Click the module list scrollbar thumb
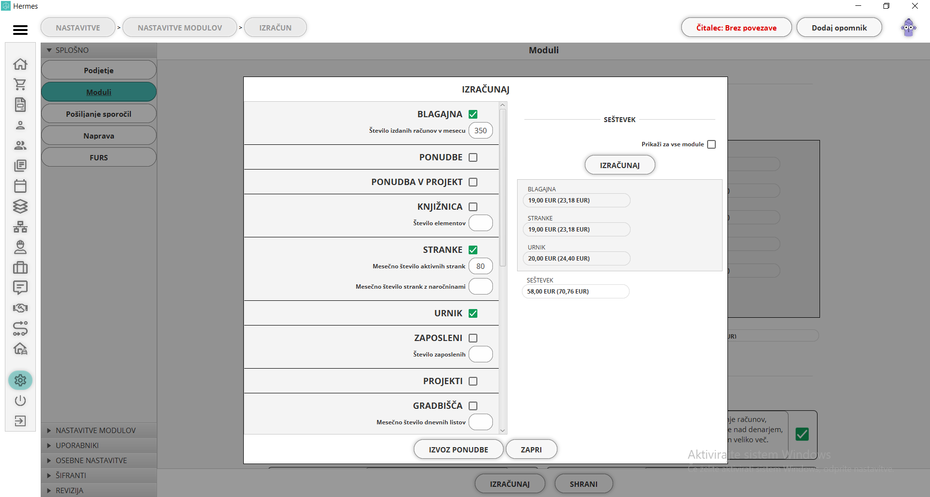The width and height of the screenshot is (930, 497). [503, 187]
